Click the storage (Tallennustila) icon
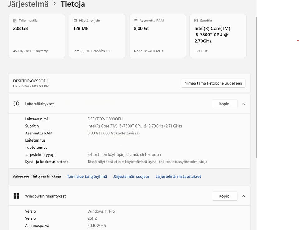This screenshot has height=230, width=299. point(15,21)
